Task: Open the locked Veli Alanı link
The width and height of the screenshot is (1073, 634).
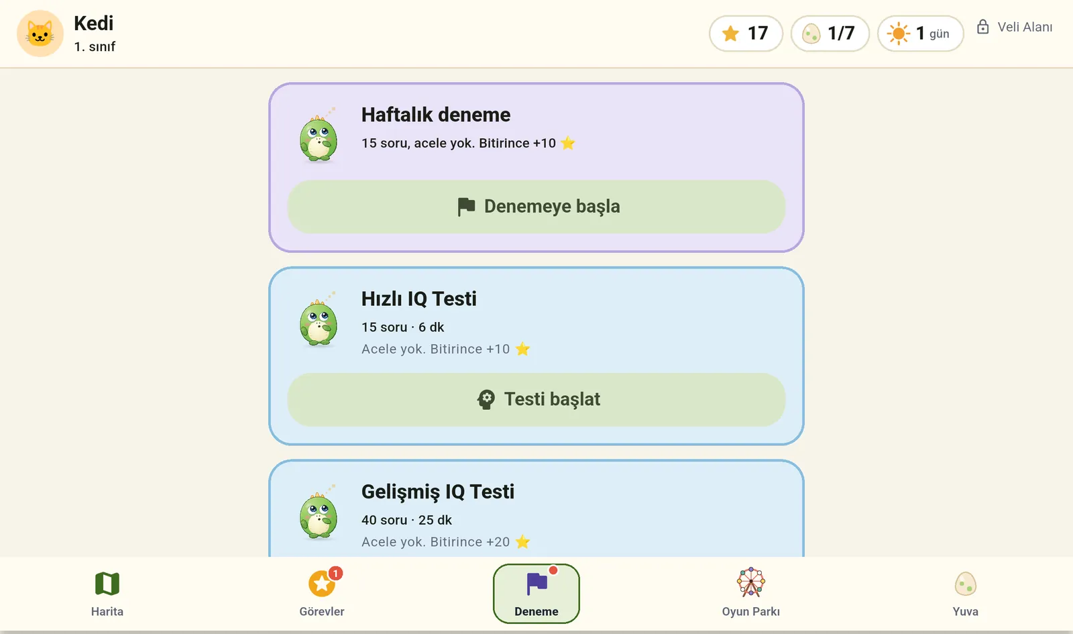Action: tap(1015, 27)
